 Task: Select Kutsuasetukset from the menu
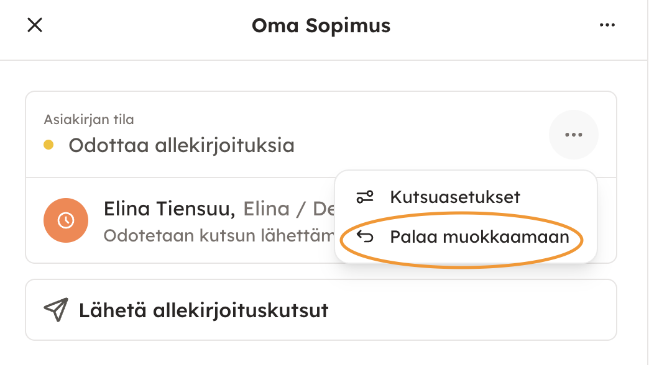point(454,197)
